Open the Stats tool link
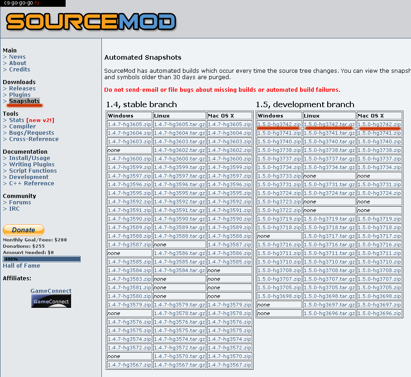The width and height of the screenshot is (411, 377). tap(16, 120)
